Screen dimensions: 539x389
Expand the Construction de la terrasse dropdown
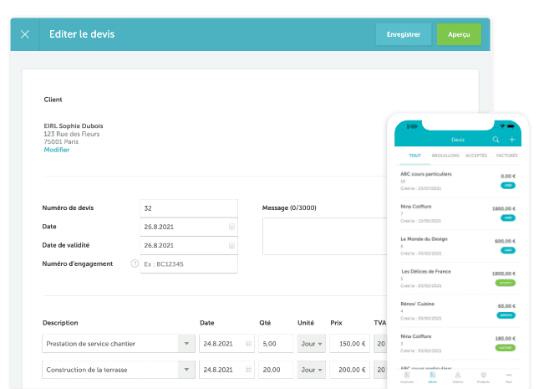(186, 370)
